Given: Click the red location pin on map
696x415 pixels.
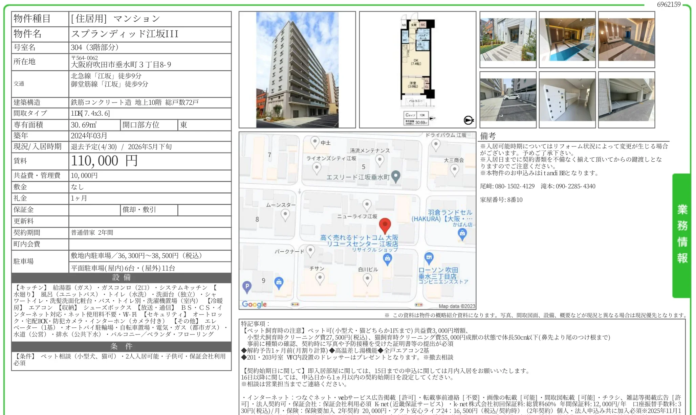Looking at the screenshot, I should click(385, 225).
